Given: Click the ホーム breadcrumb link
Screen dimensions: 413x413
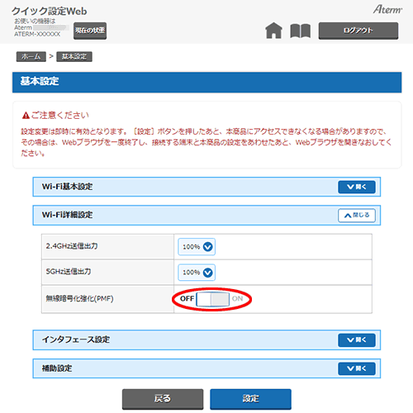Looking at the screenshot, I should pyautogui.click(x=31, y=56).
